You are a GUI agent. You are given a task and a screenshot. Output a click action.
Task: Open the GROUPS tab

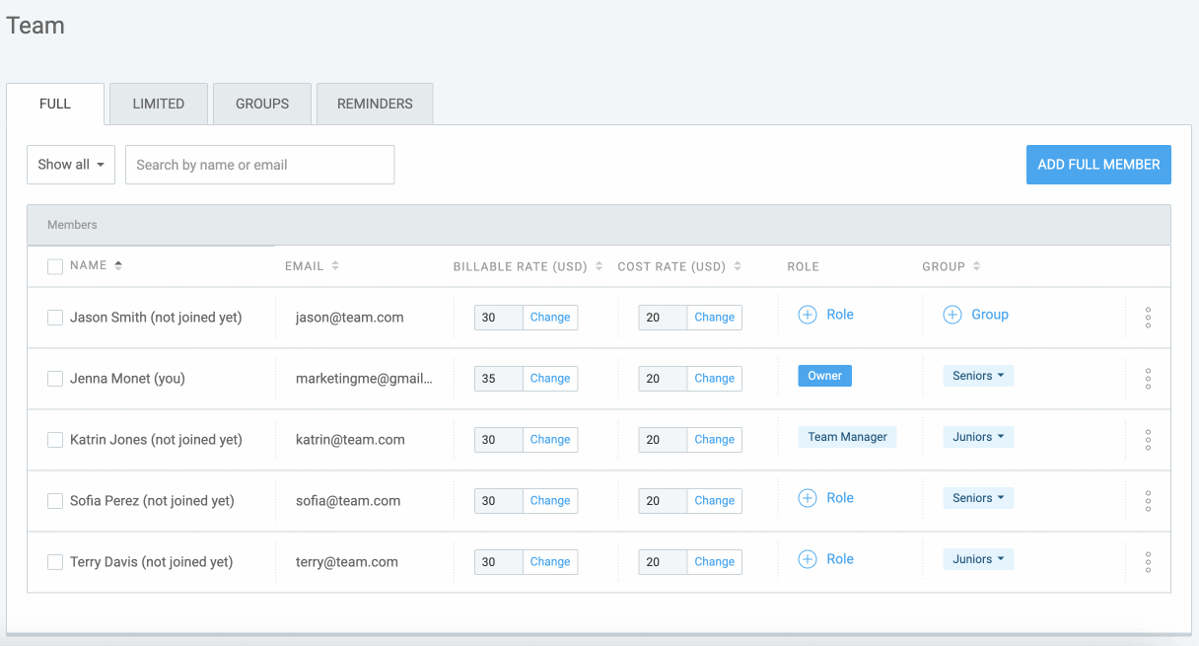pyautogui.click(x=261, y=103)
